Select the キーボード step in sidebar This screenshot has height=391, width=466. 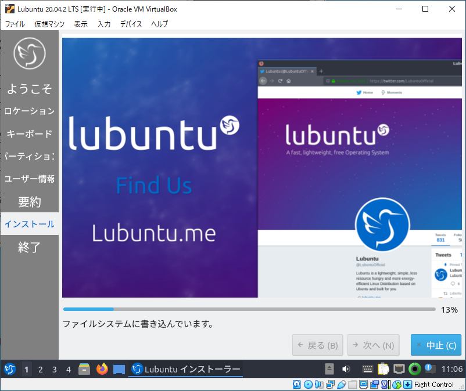coord(30,133)
